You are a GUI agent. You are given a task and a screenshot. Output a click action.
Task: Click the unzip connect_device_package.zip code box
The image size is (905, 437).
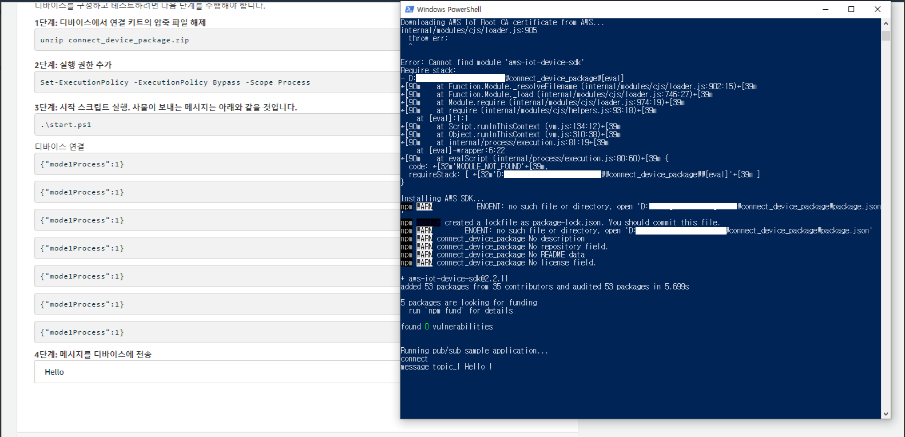(217, 40)
